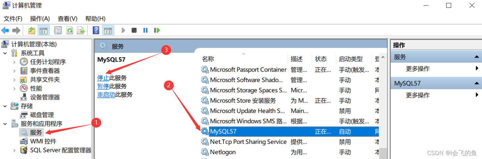The width and height of the screenshot is (482, 159).
Task: Click the WMI 控件 icon in tree
Action: tap(24, 141)
